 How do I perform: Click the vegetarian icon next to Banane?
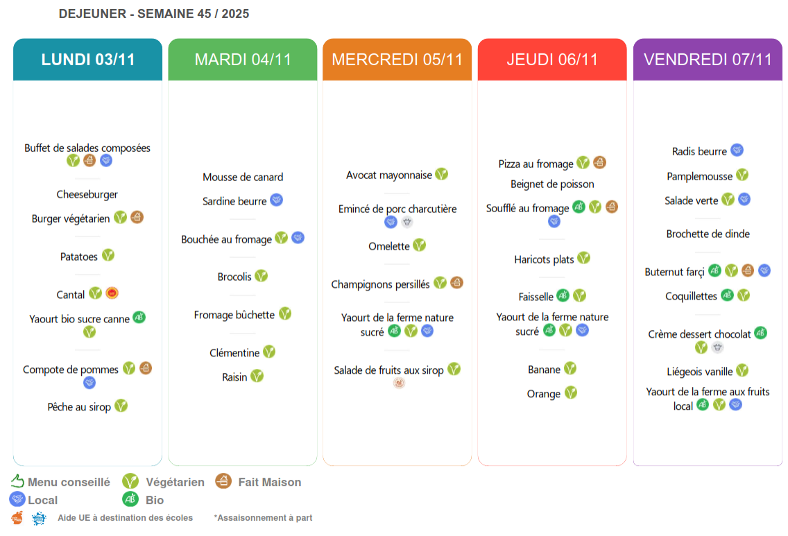(570, 368)
